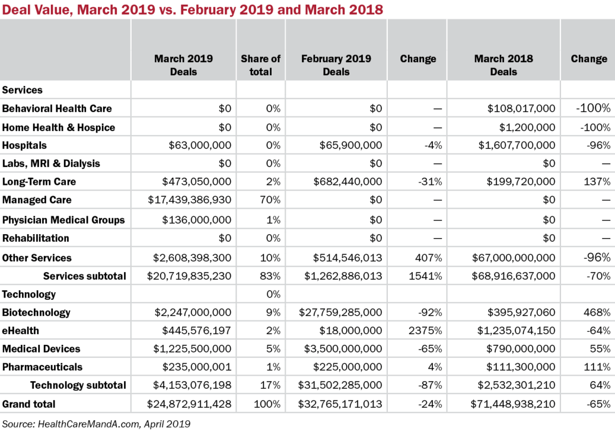Click the 'Technology' section heading

[x=29, y=294]
